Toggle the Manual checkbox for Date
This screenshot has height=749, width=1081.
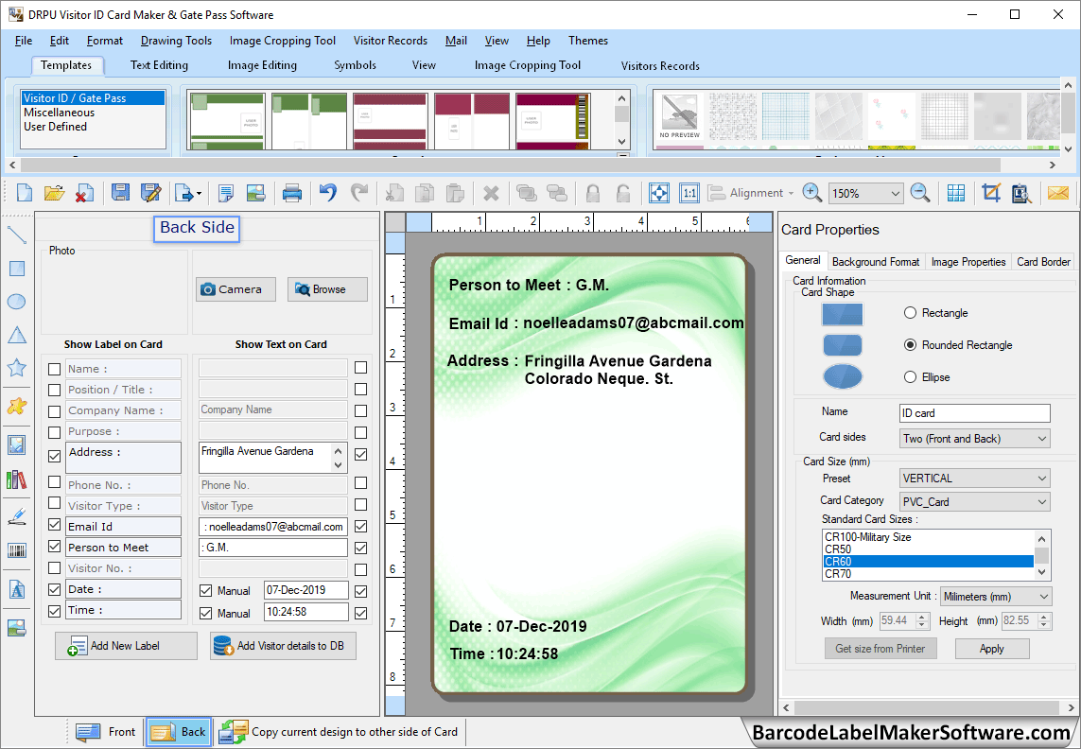coord(205,590)
